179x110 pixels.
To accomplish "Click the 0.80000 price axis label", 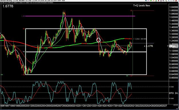I will [174, 78].
